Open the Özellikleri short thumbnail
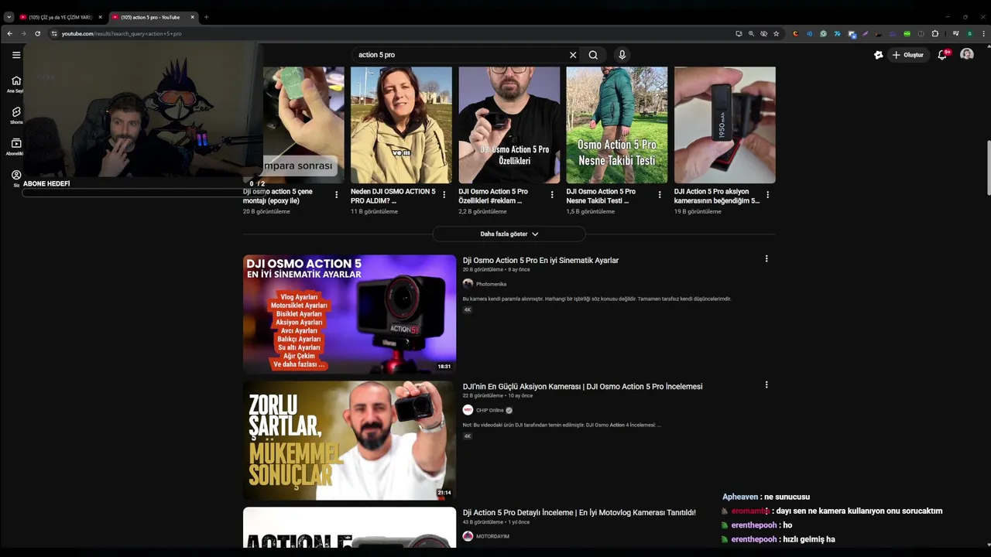 tap(509, 125)
